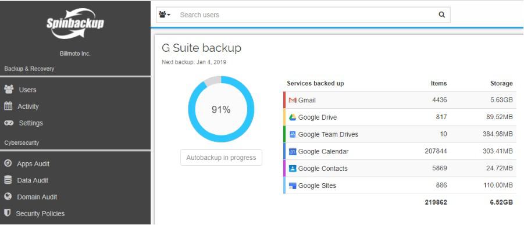Go to Security Policies
The width and height of the screenshot is (524, 225).
tap(40, 213)
